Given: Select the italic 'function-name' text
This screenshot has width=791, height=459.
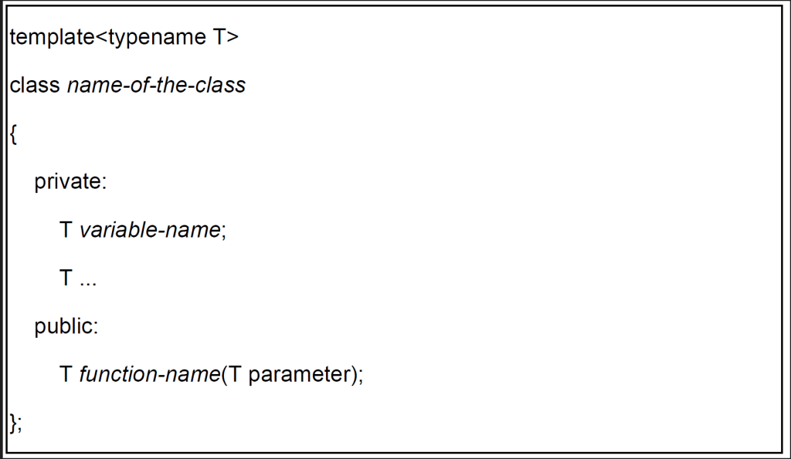Looking at the screenshot, I should pos(149,375).
